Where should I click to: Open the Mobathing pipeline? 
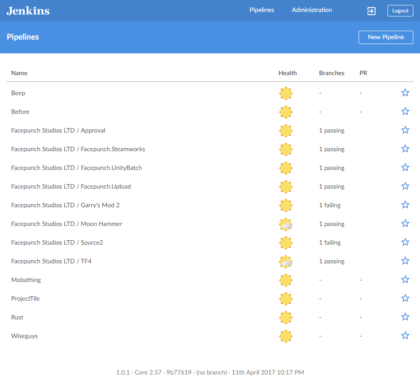tap(26, 280)
